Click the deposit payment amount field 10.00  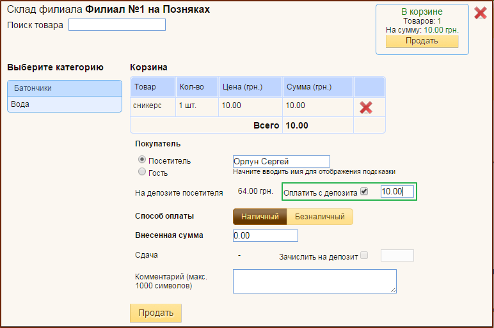tap(397, 191)
